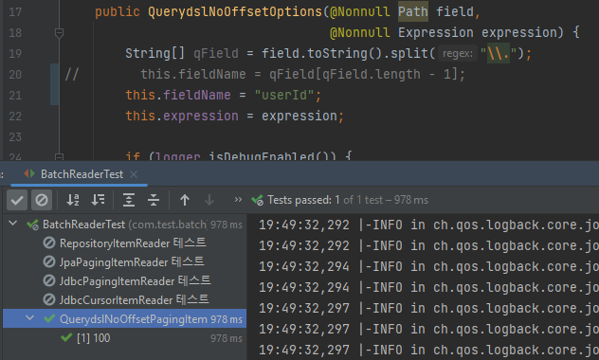Click first 19:49:32,294 log line
Viewport: 599px width, 360px height.
428,266
